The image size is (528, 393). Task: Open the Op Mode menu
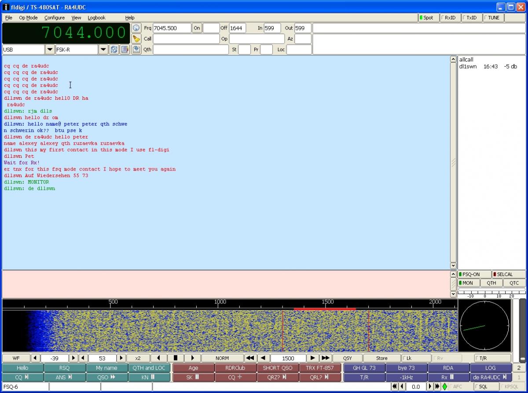click(x=28, y=18)
